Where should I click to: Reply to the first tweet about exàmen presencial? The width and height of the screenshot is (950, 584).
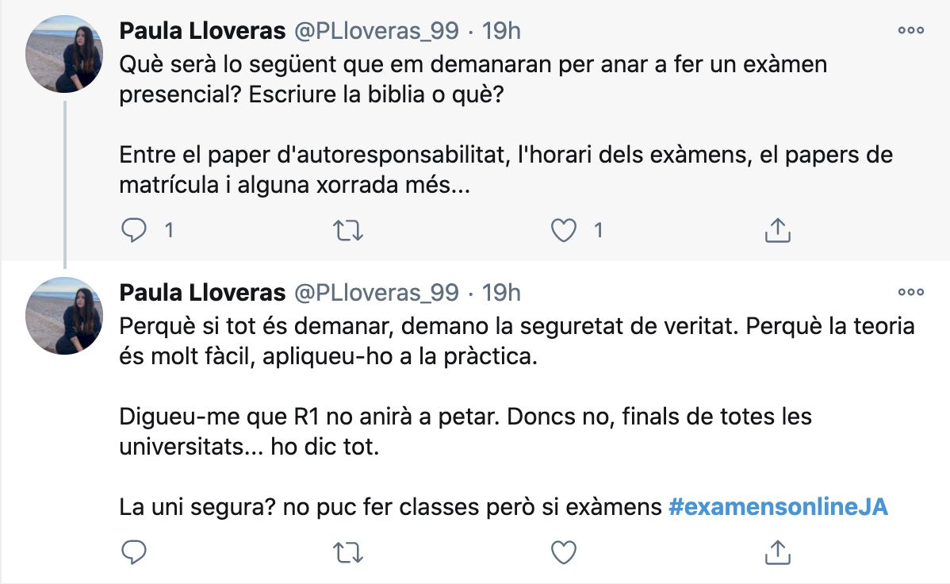(134, 231)
